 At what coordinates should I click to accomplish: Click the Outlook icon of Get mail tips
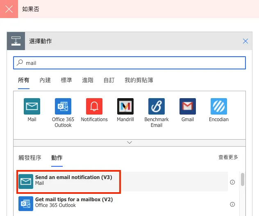click(26, 204)
